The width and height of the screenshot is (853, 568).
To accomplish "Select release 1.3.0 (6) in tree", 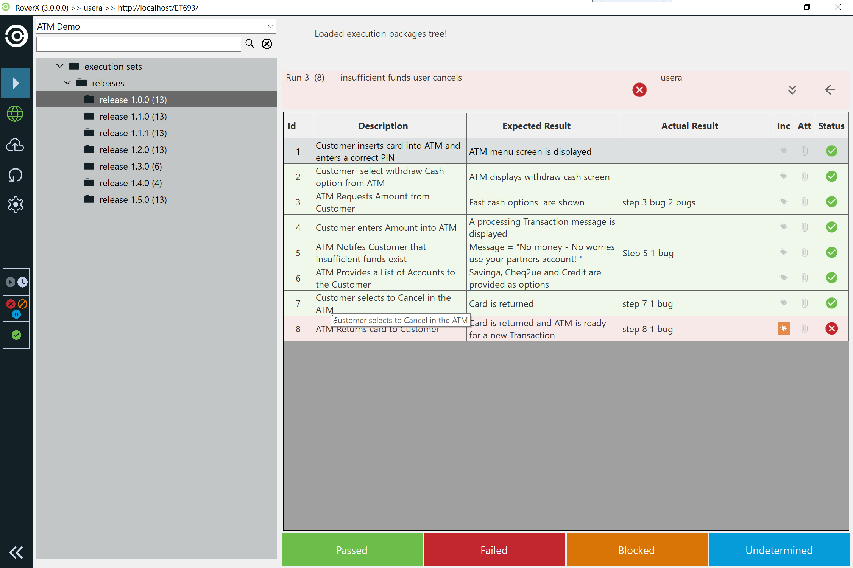I will coord(131,167).
